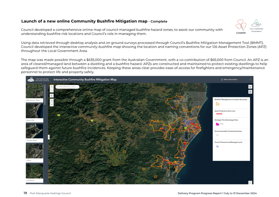Image resolution: width=279 pixels, height=197 pixels.
Task: Click the Port Macquarie Hastings Council logo
Action: [39, 80]
